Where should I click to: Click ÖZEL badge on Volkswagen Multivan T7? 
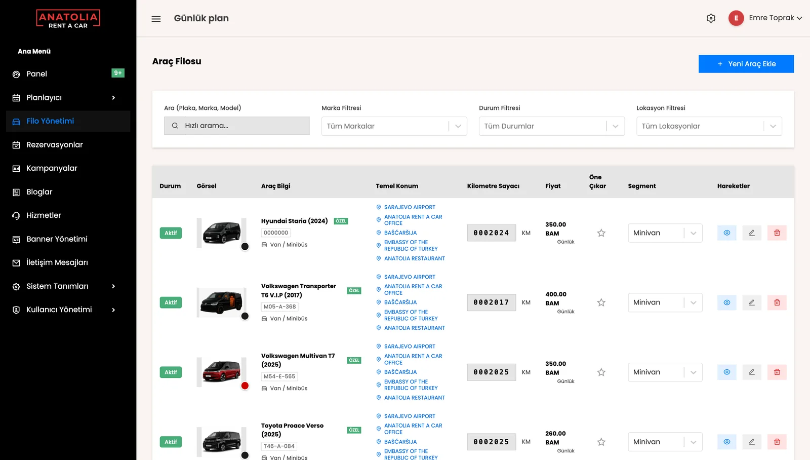point(354,360)
